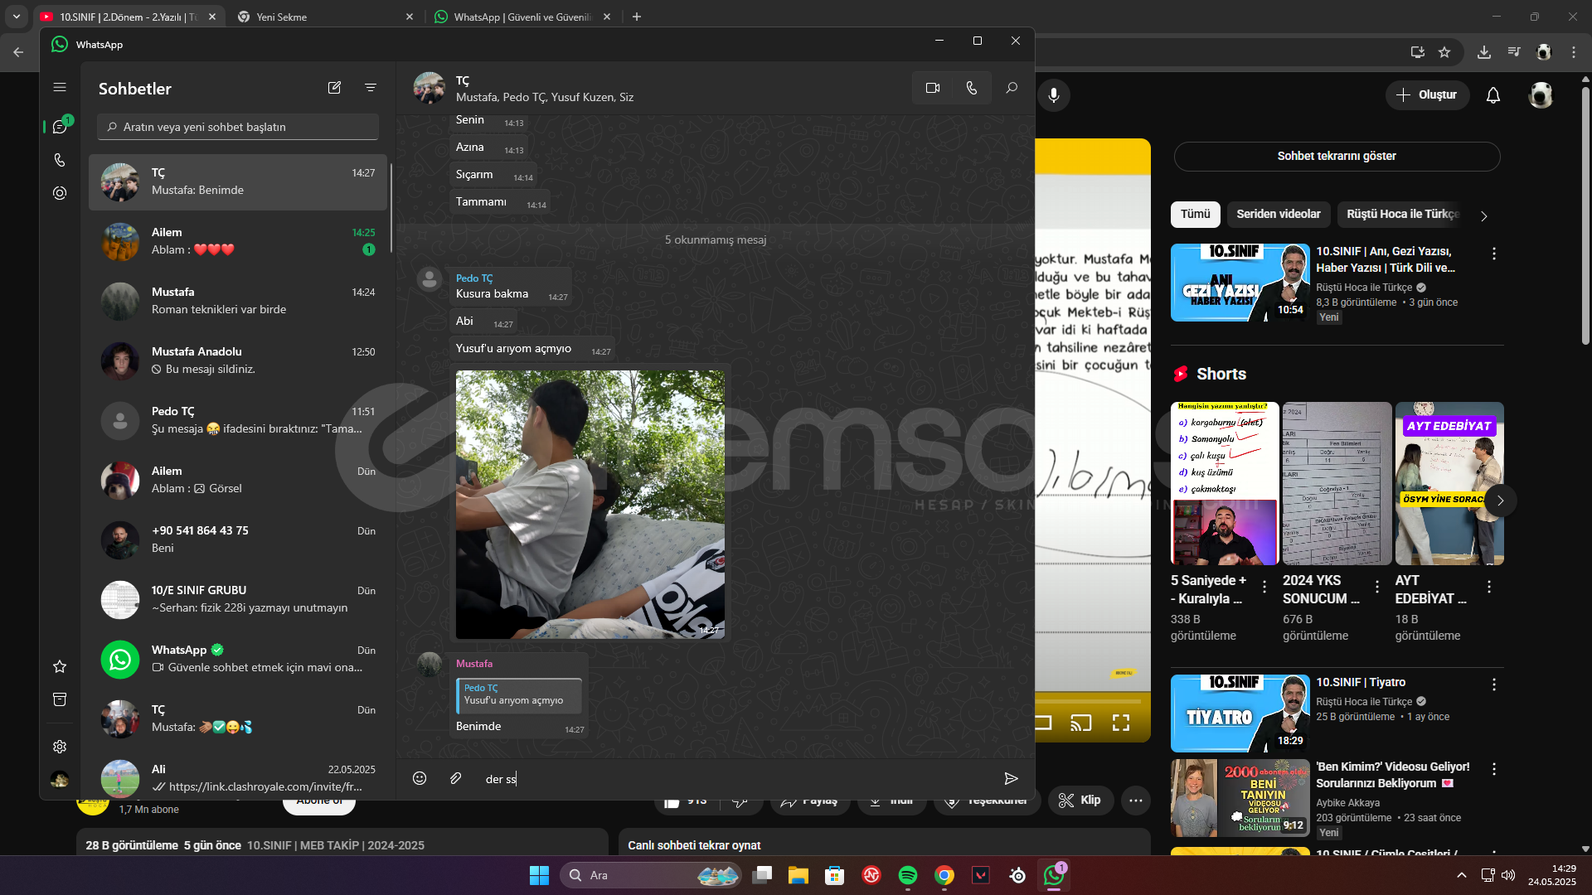Click the chat search input field
Viewport: 1592px width, 895px height.
point(239,127)
